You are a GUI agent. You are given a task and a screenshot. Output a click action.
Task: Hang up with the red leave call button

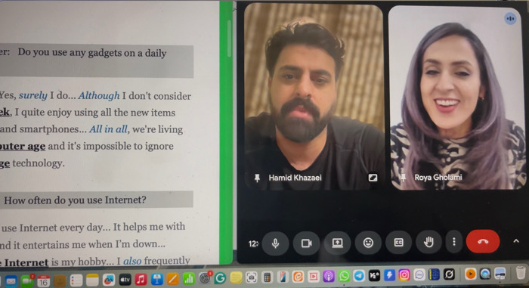[483, 241]
